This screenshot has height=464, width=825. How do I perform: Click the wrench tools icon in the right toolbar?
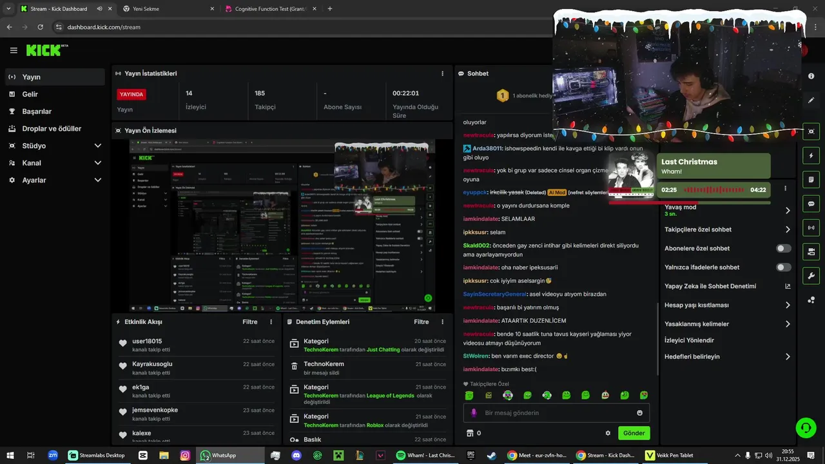pos(811,276)
